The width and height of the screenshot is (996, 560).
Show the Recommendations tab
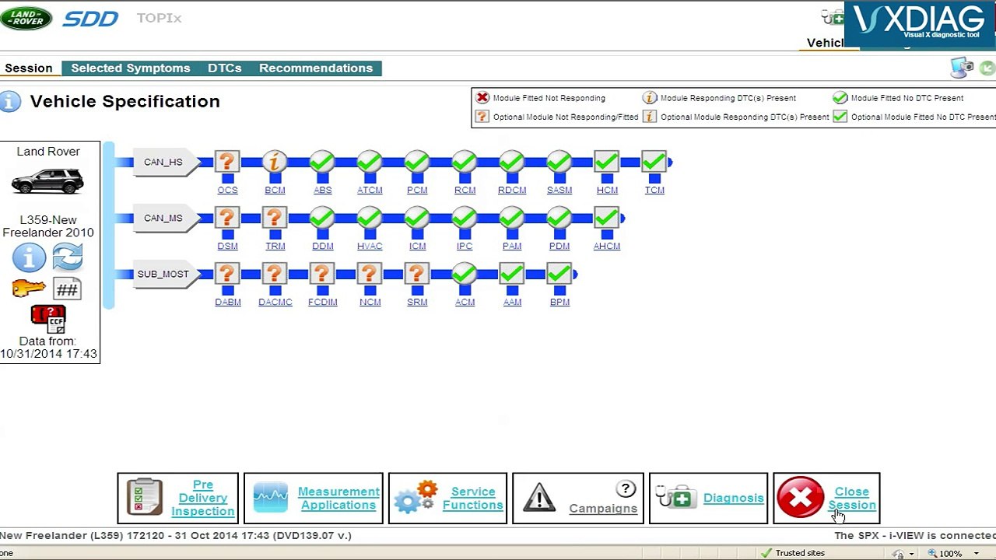pos(316,68)
